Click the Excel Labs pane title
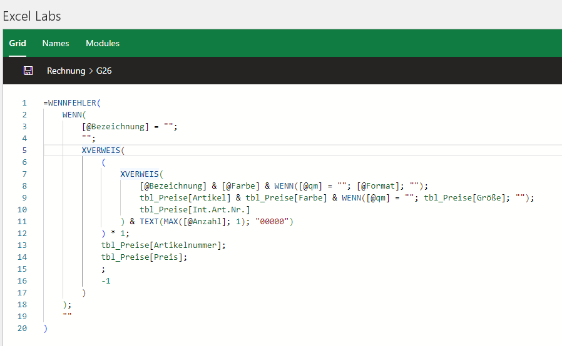 pyautogui.click(x=32, y=16)
